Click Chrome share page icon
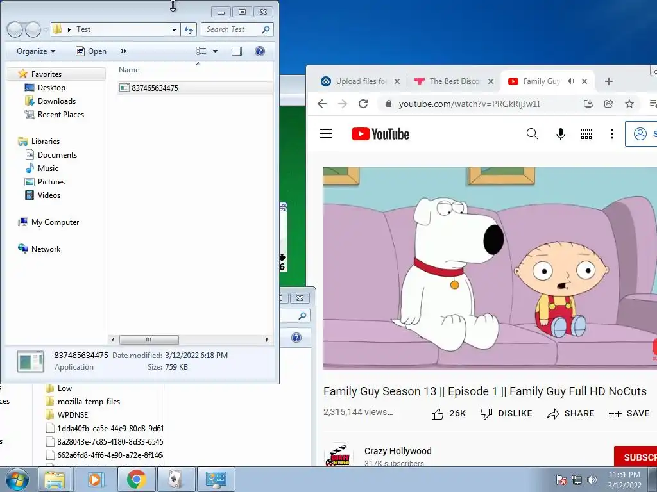Screen dimensions: 657x492 609,104
